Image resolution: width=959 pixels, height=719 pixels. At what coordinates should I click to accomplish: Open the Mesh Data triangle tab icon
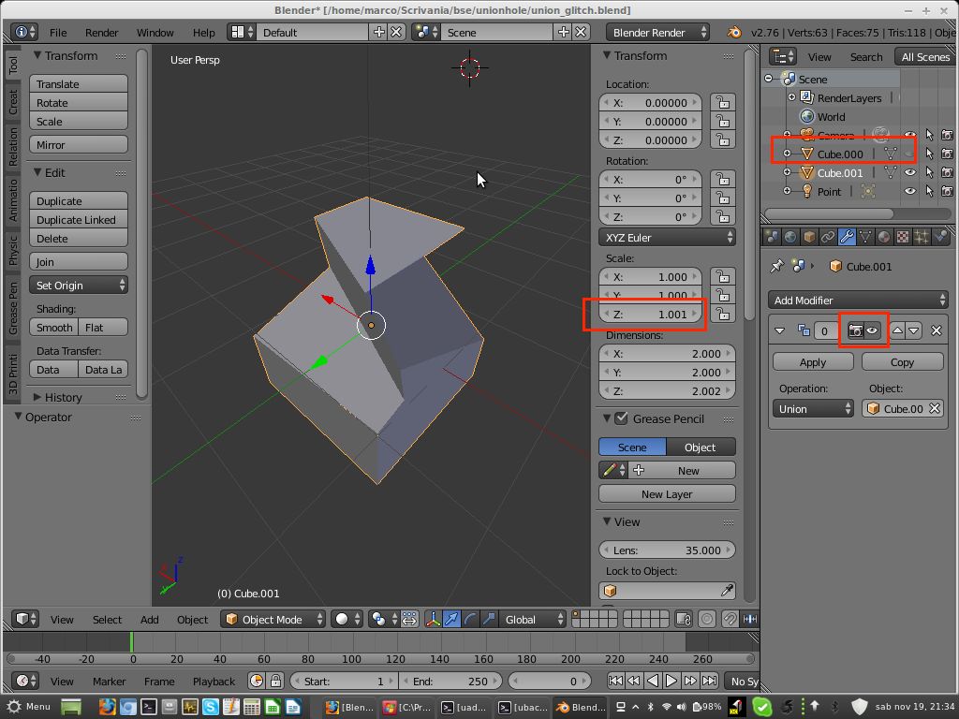click(864, 237)
